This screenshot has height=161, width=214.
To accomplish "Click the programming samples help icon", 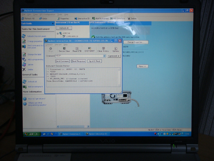I will click(25, 104).
